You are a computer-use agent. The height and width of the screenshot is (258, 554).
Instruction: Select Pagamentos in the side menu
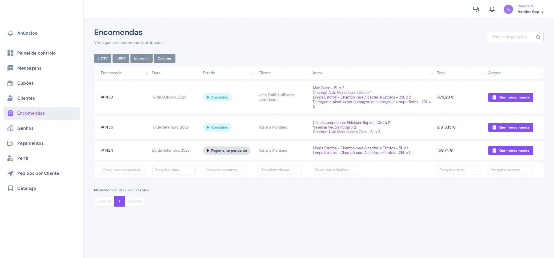point(30,143)
